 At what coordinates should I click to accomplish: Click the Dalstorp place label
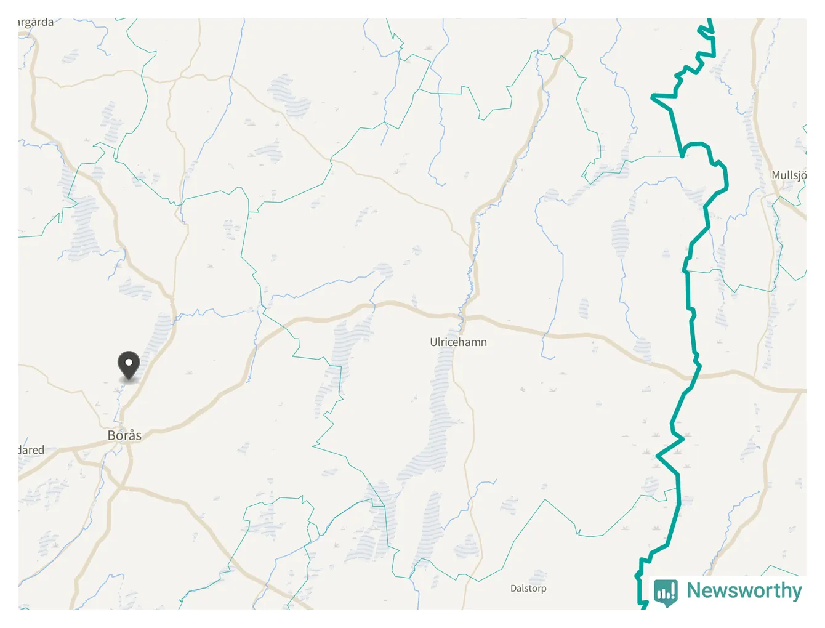coord(528,589)
